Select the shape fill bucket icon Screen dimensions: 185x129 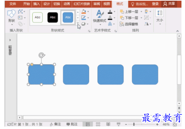(83, 12)
